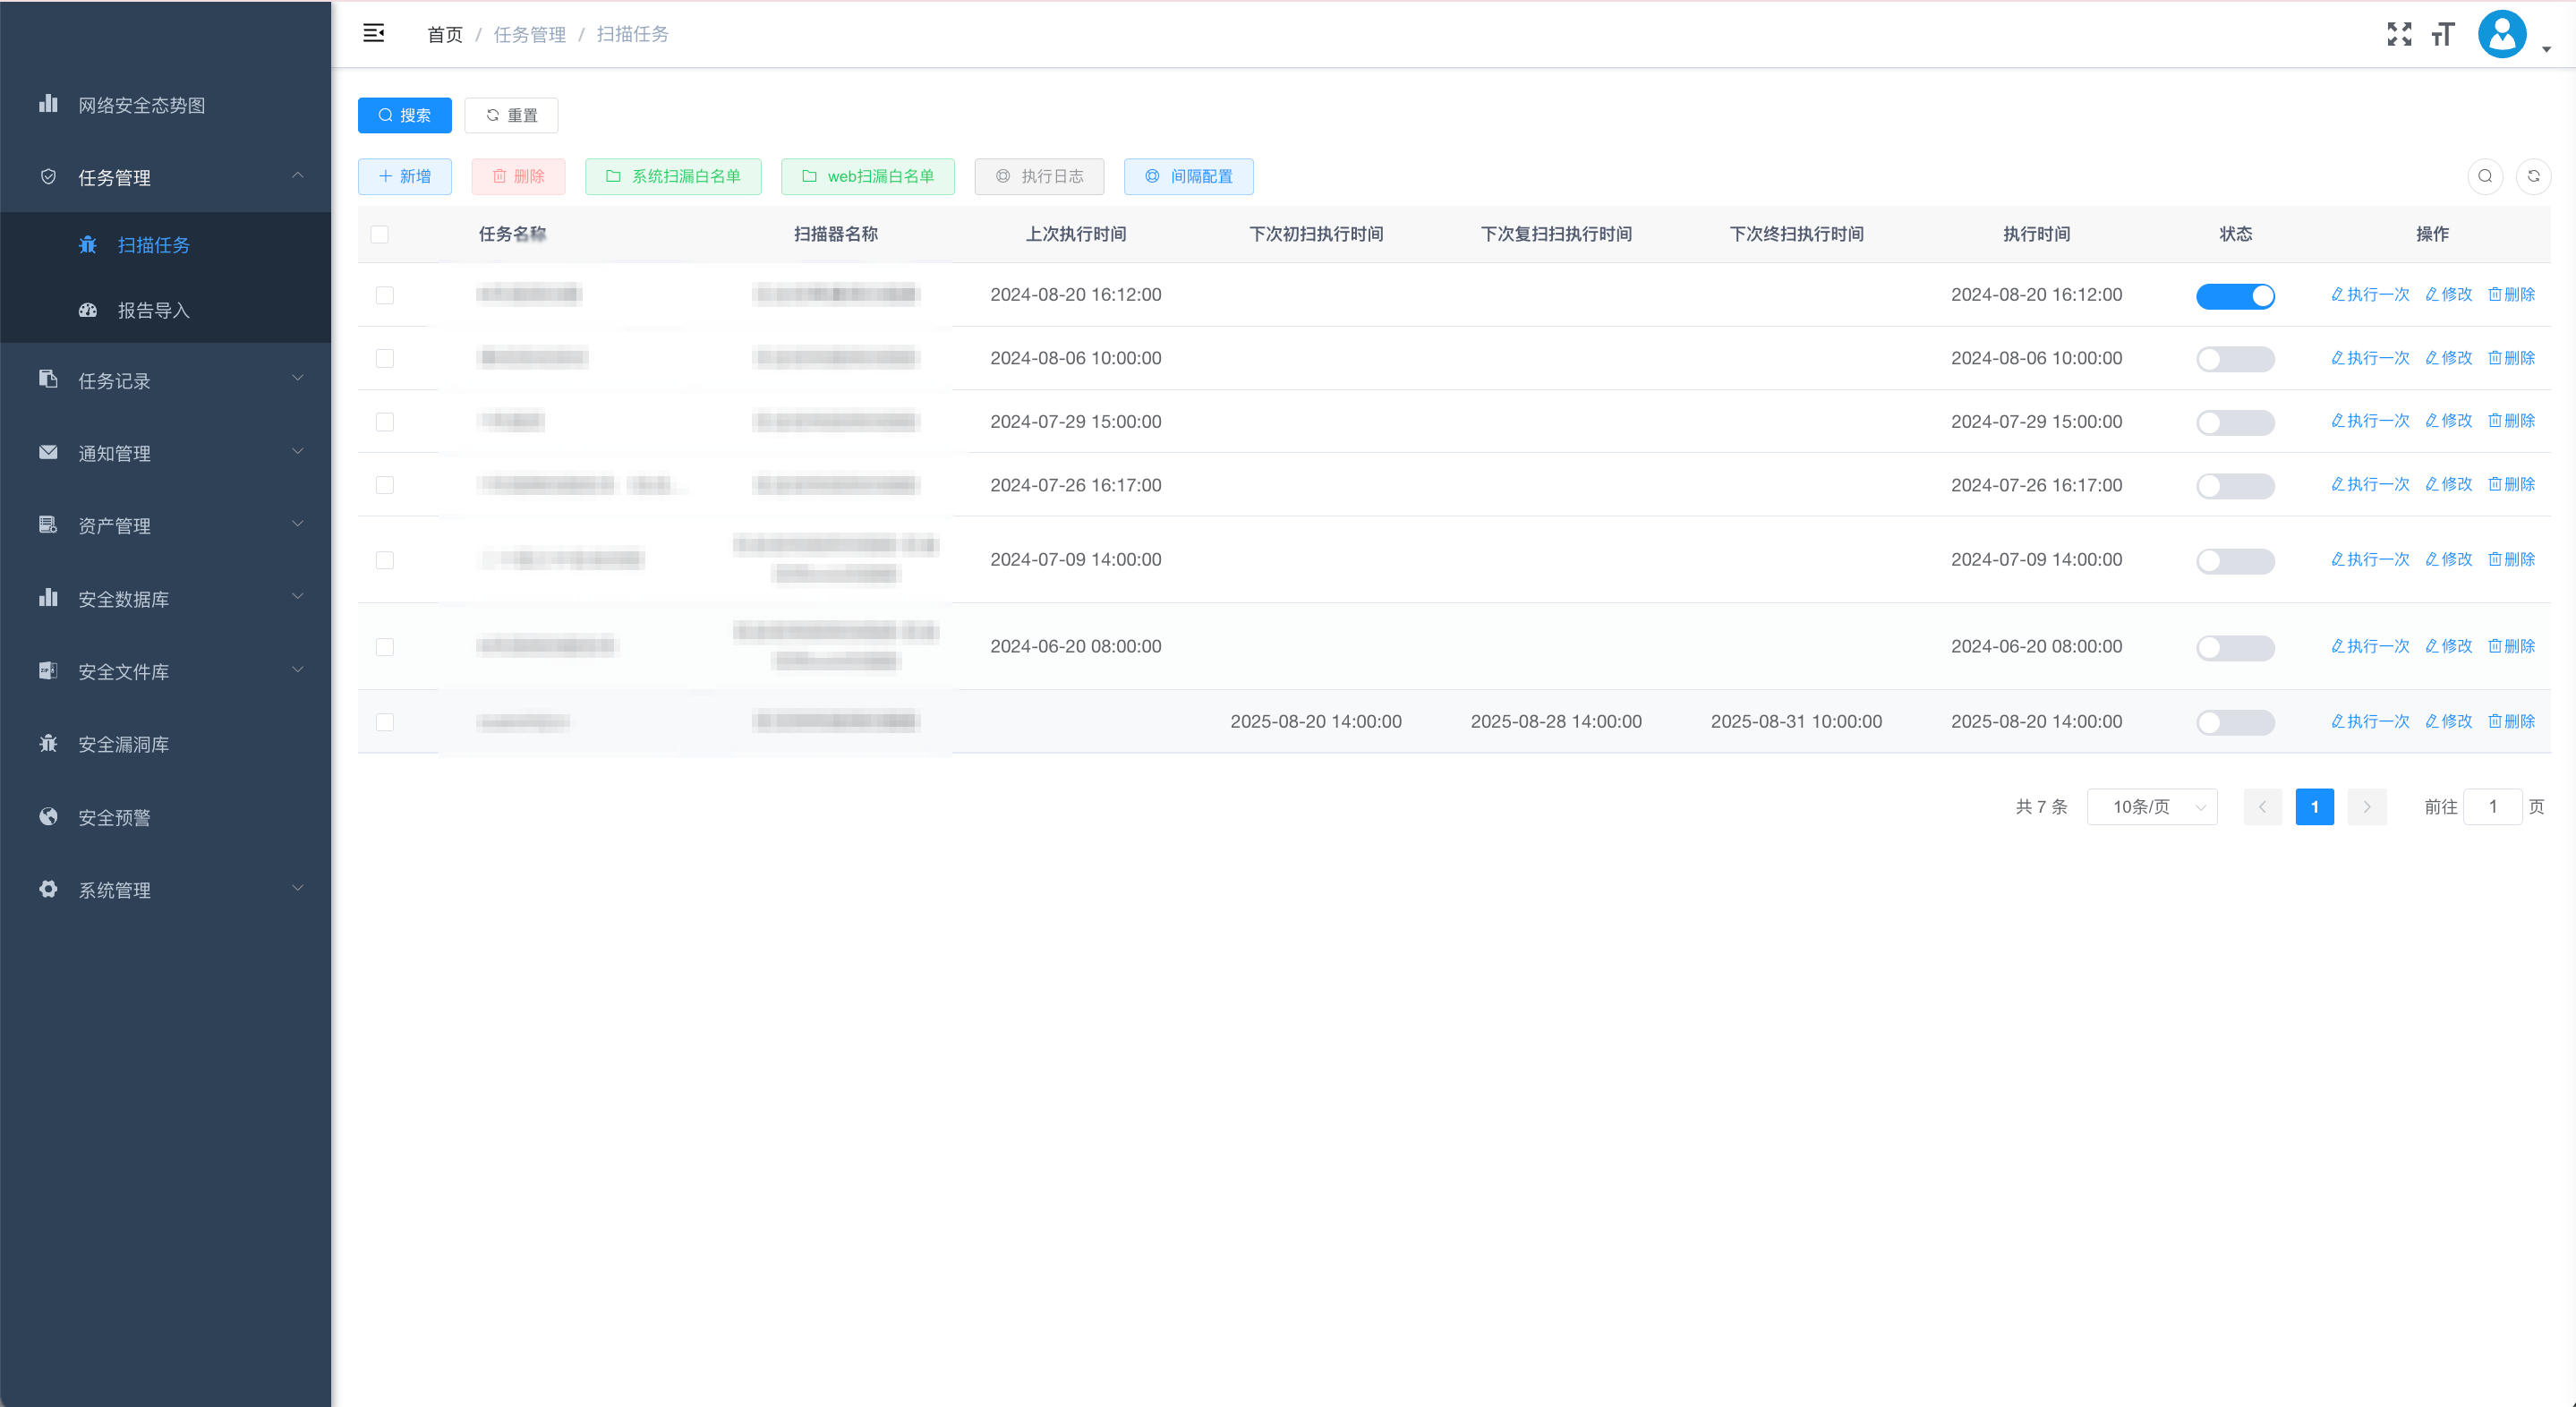The image size is (2576, 1407).
Task: Click the 新增 button
Action: 404,176
